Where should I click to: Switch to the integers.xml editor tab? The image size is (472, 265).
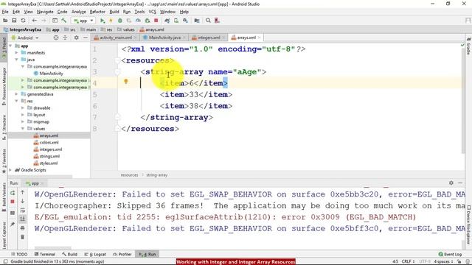[209, 38]
